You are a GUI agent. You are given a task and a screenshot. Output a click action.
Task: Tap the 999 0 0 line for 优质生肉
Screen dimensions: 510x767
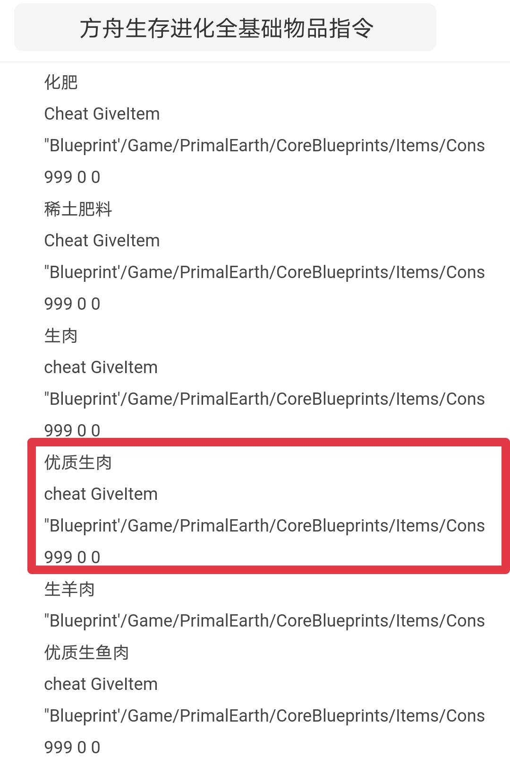point(72,557)
